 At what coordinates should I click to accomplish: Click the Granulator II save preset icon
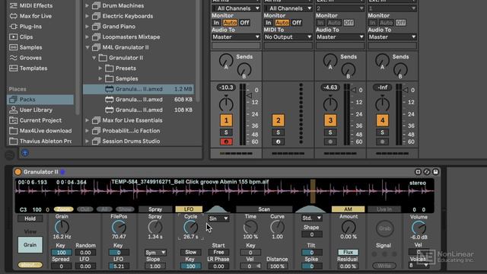(435, 172)
